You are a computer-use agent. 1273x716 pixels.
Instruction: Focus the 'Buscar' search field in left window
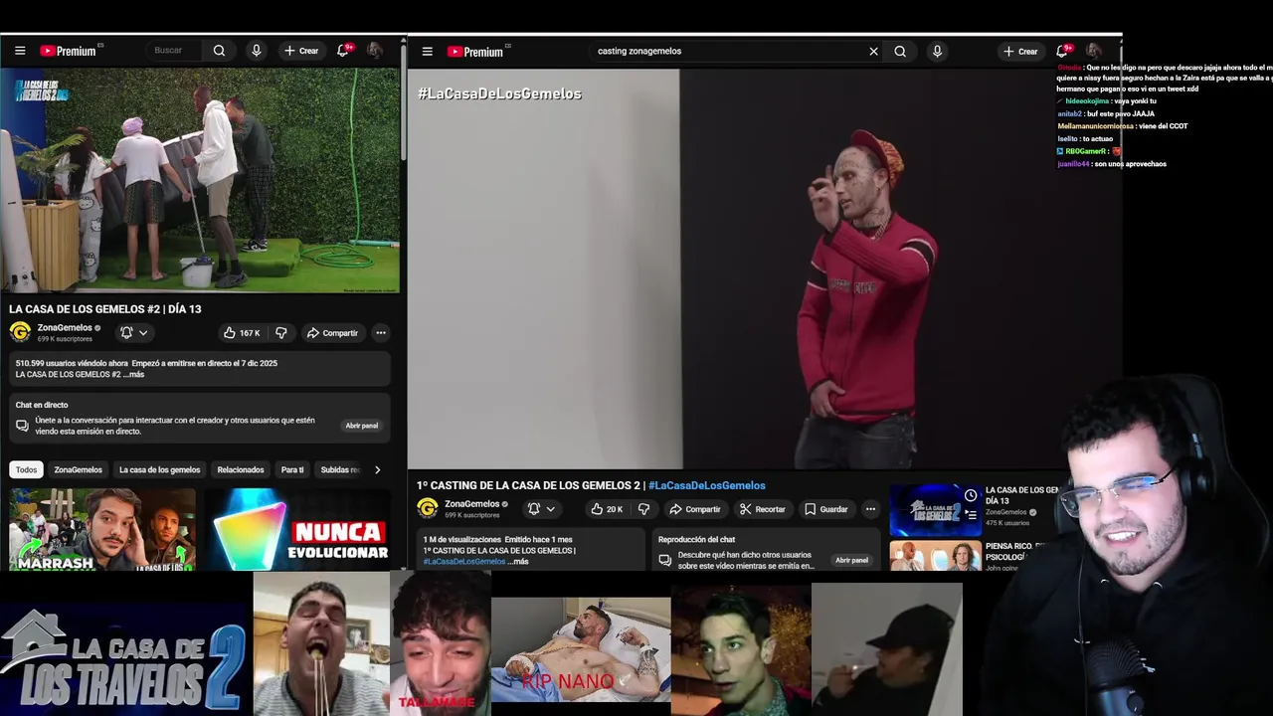click(175, 51)
